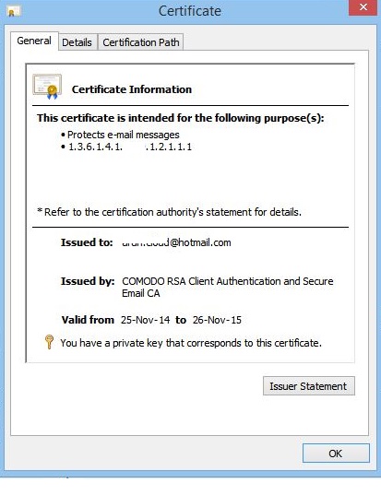Viewport: 381px width, 495px height.
Task: Click the certification authority statement note
Action: point(170,212)
